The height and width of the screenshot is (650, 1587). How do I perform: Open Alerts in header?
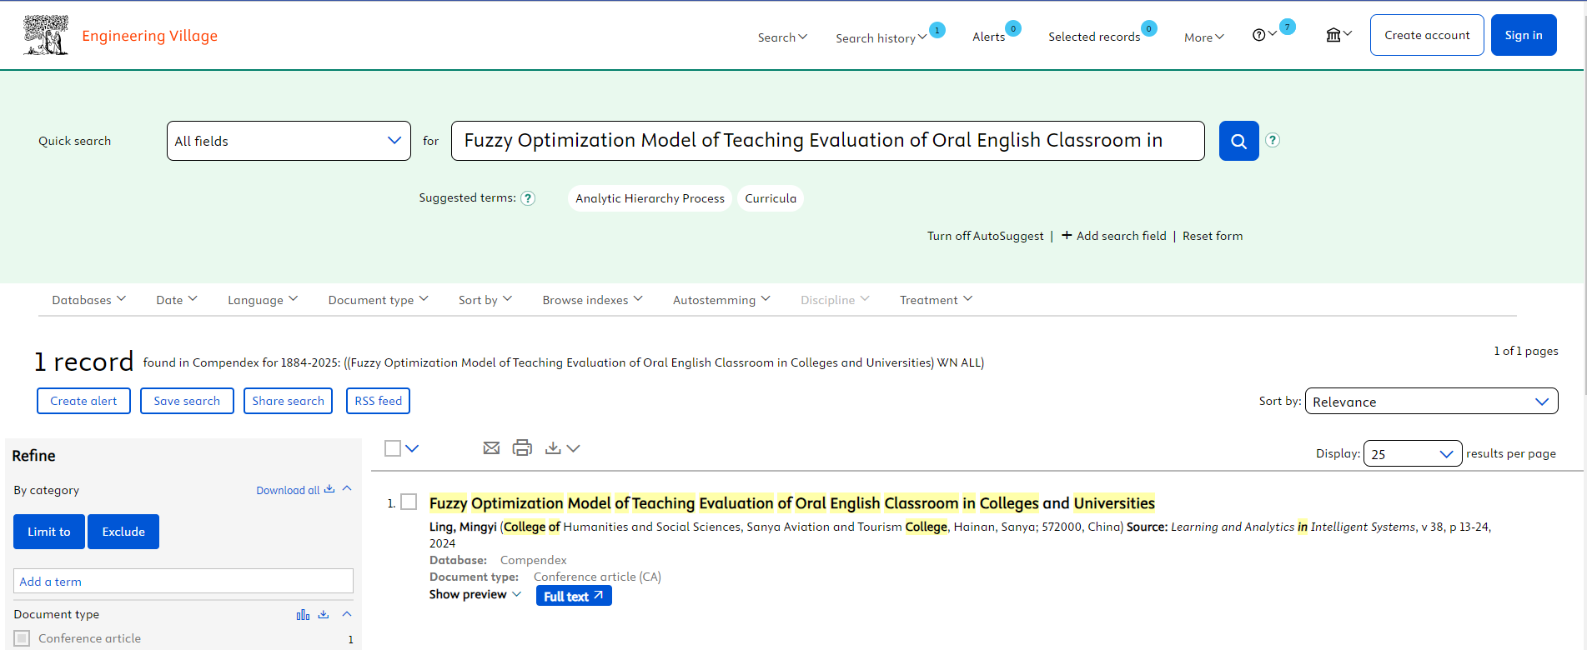(x=988, y=37)
